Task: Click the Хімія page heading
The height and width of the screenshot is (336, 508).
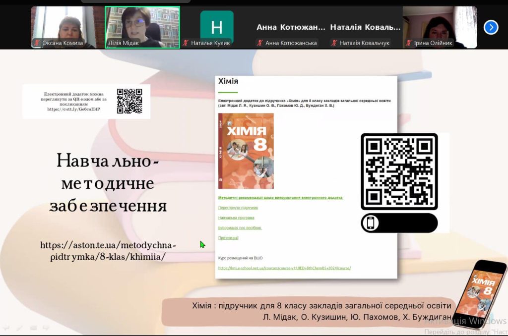Action: (x=228, y=81)
